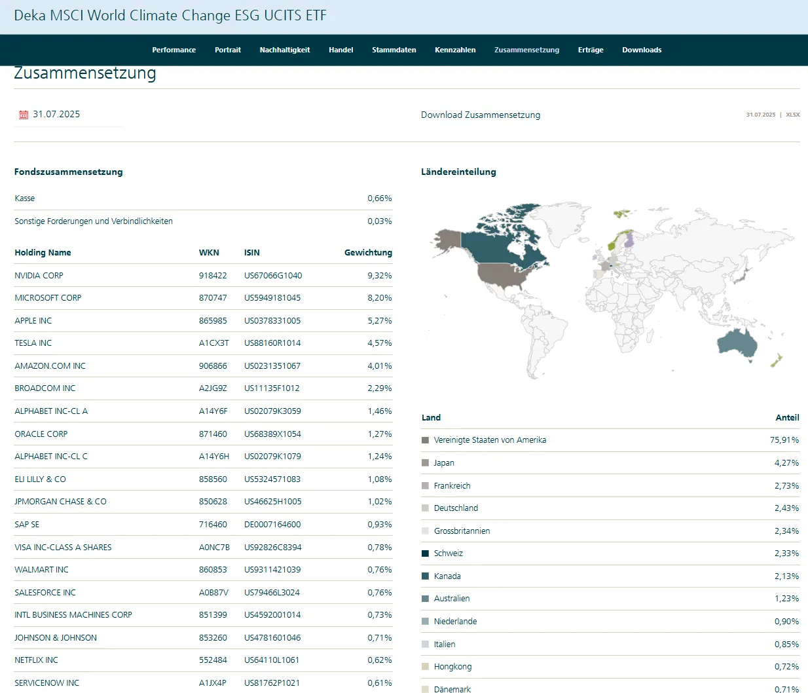Go to the Nachhaltigkeit tab
Image resolution: width=808 pixels, height=693 pixels.
point(285,50)
